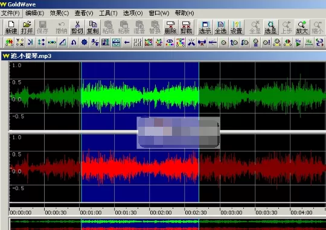Click the 00:01:30 mark on the time ruler
This screenshot has width=326, height=230.
click(x=126, y=212)
